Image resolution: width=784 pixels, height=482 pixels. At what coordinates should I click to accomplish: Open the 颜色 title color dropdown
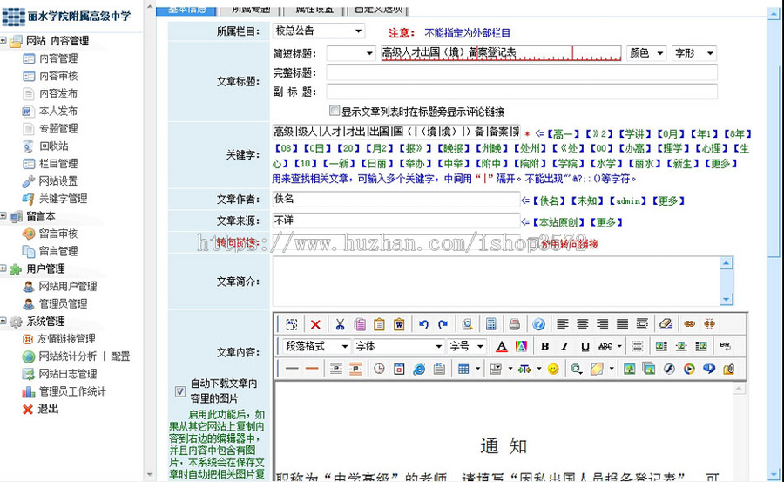[646, 53]
